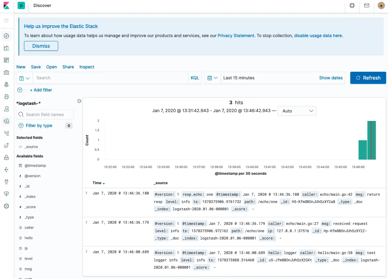Click the Refresh button

pos(368,78)
